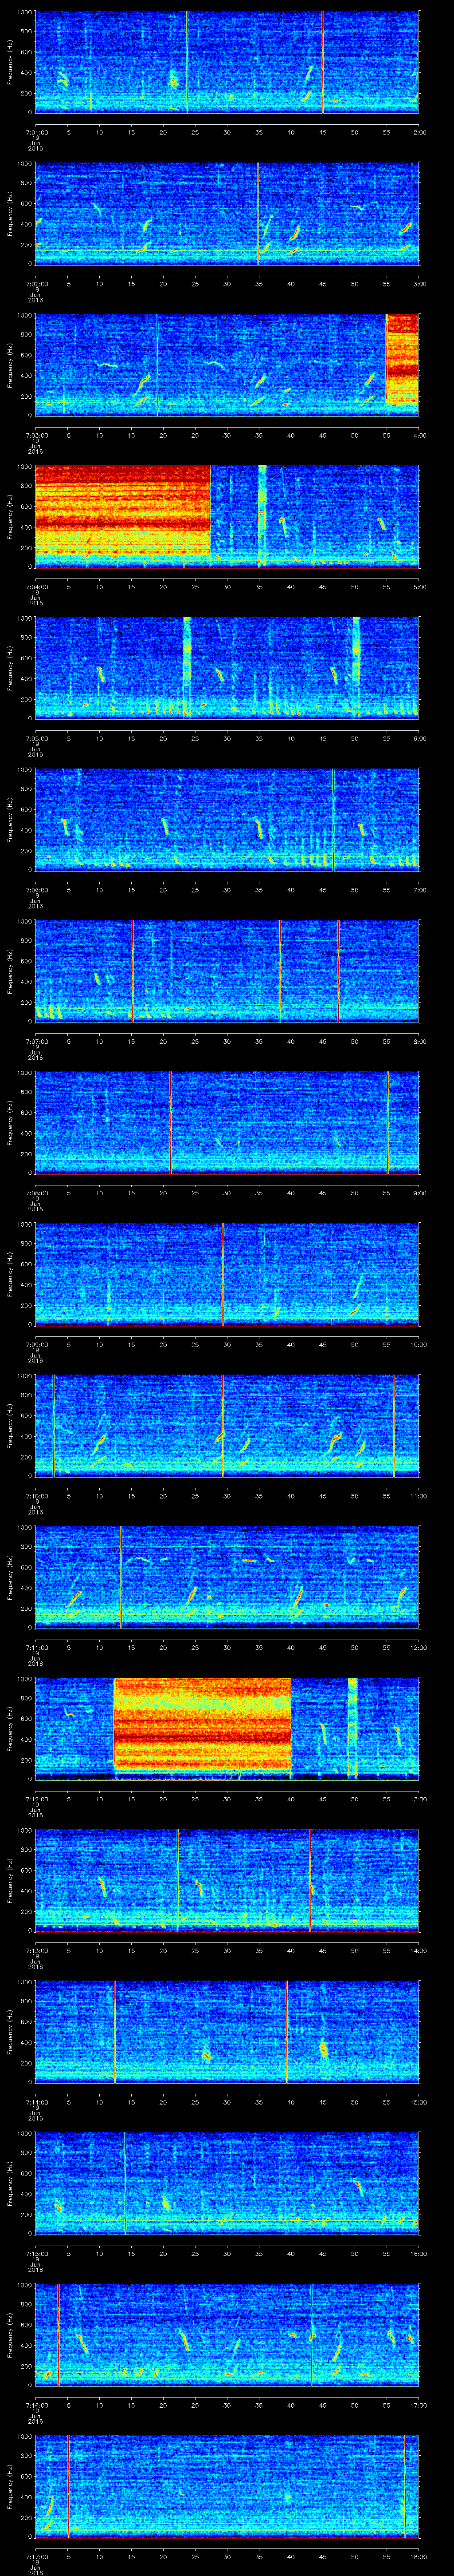Image resolution: width=454 pixels, height=2576 pixels.
Task: Click the 18:00 end time label
Action: pyautogui.click(x=419, y=2557)
